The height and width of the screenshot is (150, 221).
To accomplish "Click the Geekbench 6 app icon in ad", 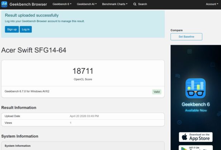I will (x=196, y=88).
